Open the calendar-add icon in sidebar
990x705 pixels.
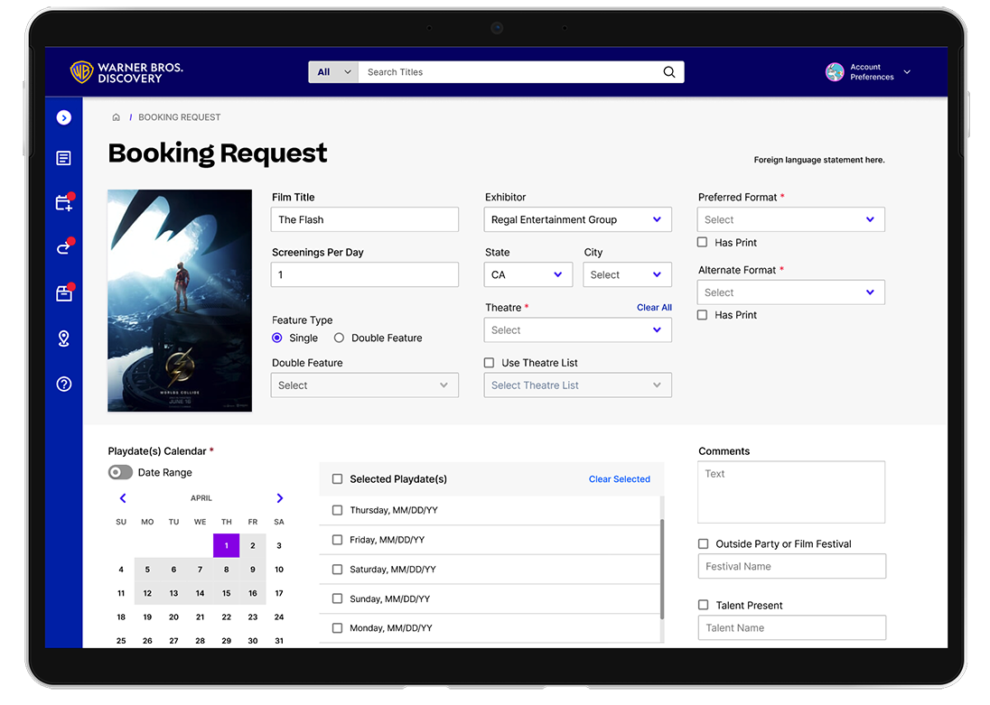click(x=64, y=203)
